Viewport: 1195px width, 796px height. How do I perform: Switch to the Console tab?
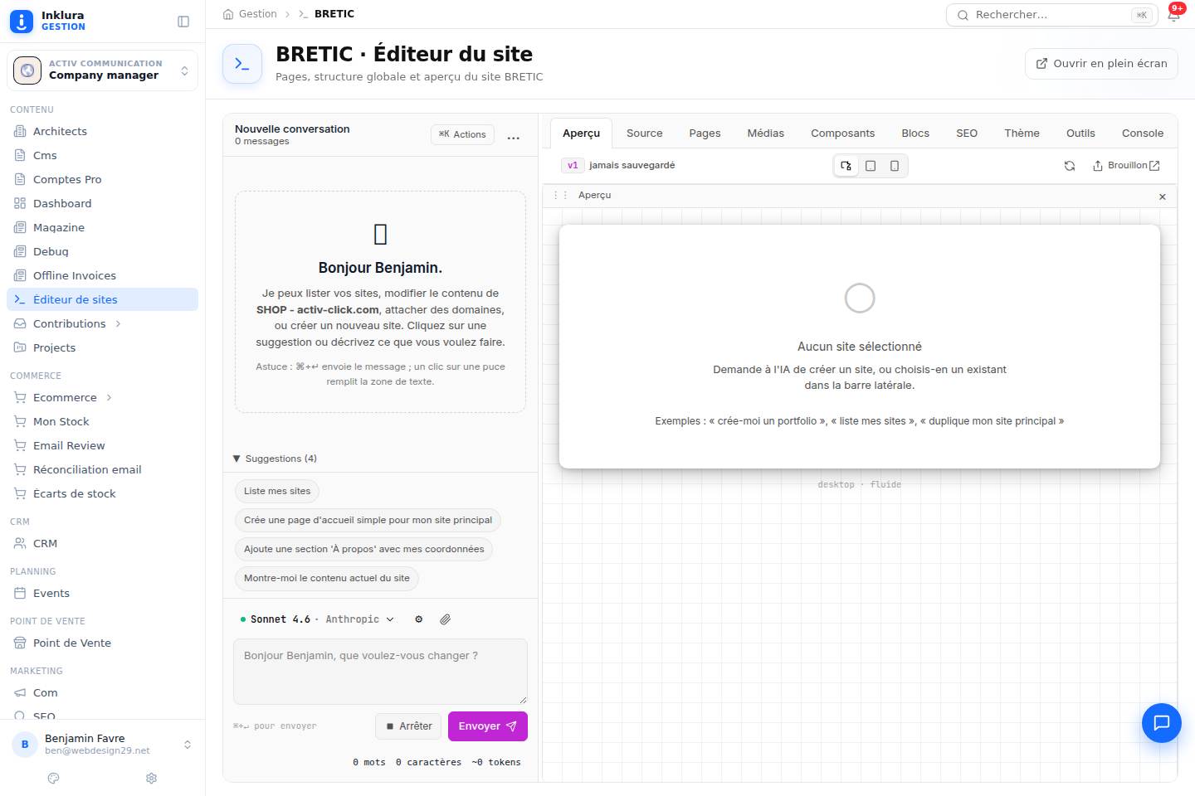point(1143,133)
